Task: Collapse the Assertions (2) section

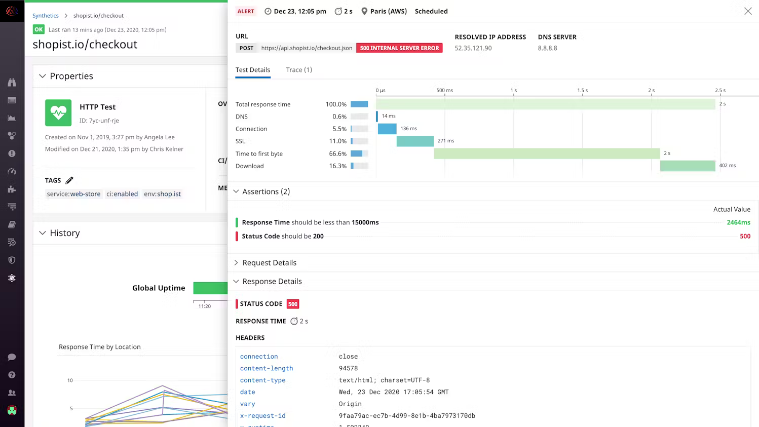Action: tap(236, 191)
